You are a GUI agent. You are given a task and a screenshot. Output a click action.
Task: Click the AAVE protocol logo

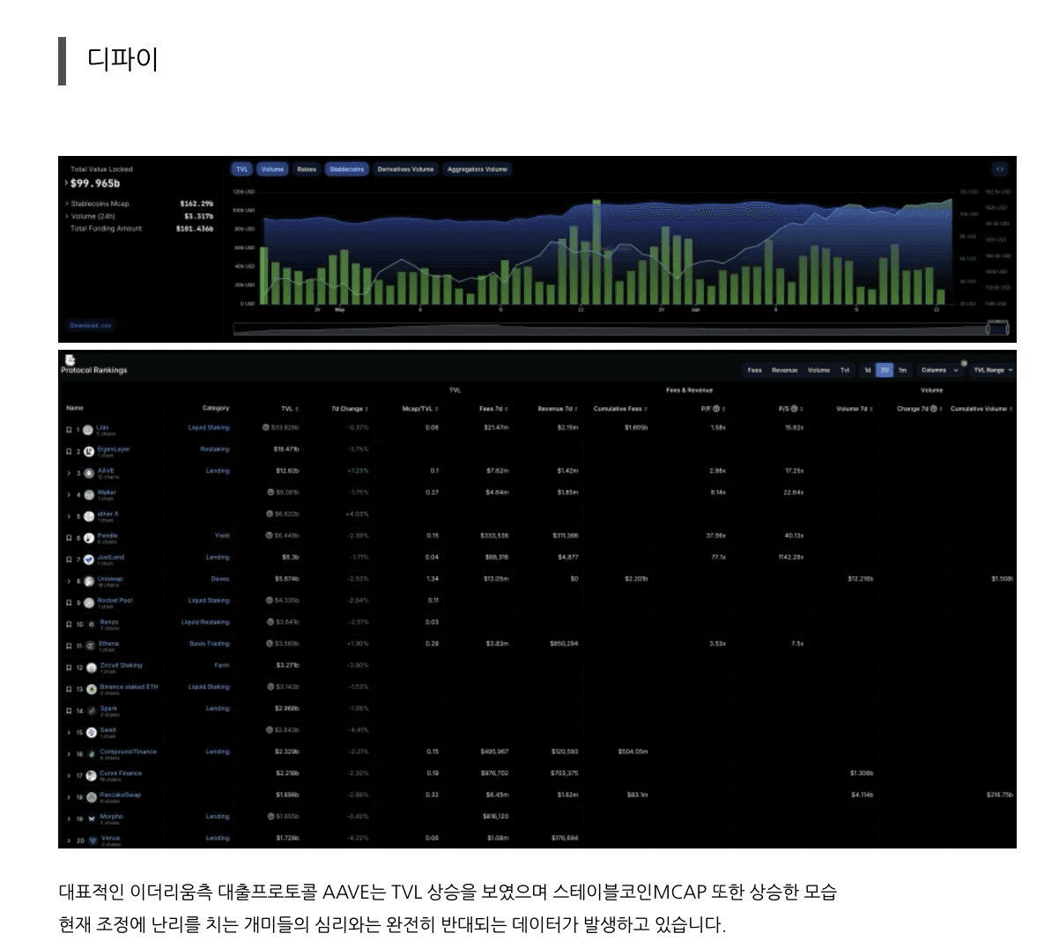pos(89,473)
